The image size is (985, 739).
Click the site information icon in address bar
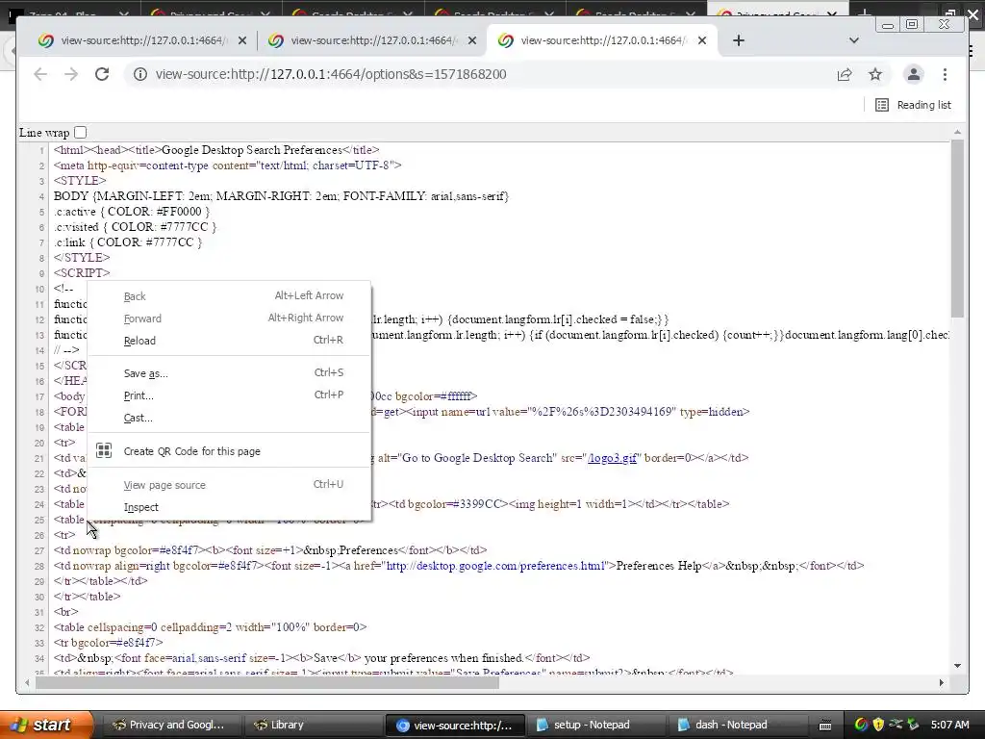[x=140, y=74]
